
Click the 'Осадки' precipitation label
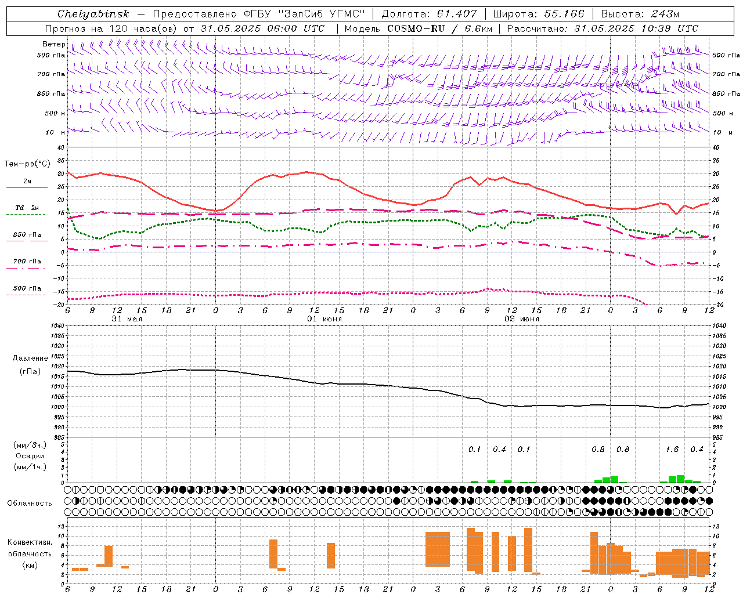[30, 456]
